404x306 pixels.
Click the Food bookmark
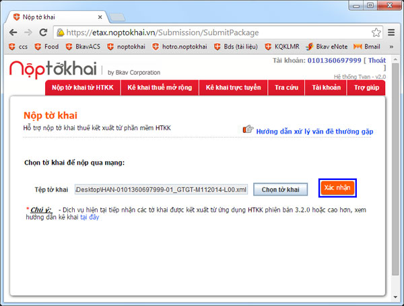[46, 47]
